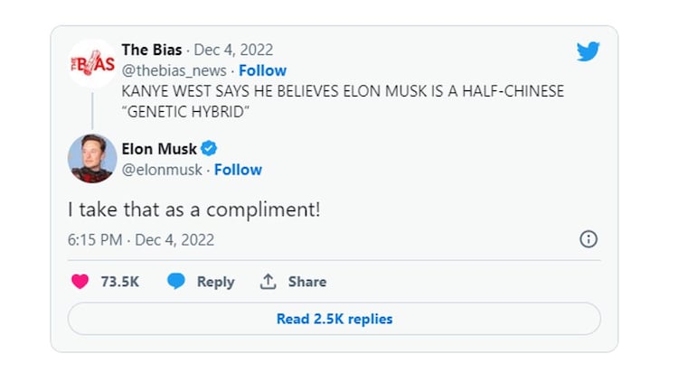
Task: Open the tweet info circle icon
Action: pyautogui.click(x=588, y=239)
